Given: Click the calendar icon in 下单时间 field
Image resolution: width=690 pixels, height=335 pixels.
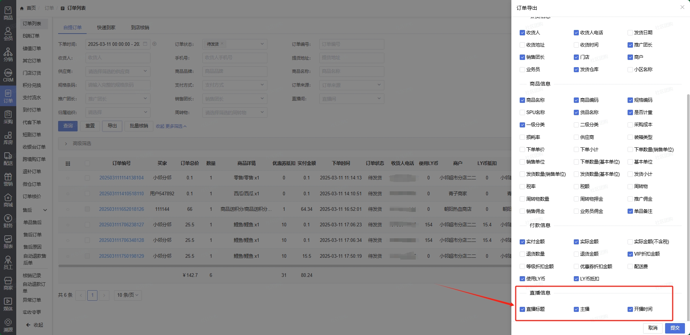Looking at the screenshot, I should tap(145, 44).
